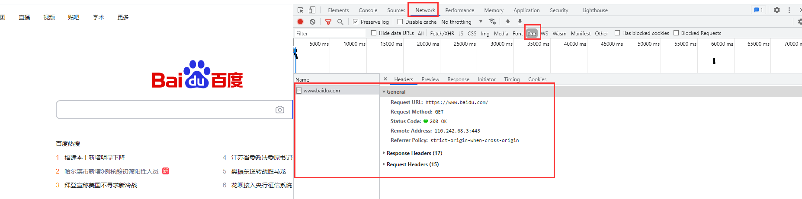Filter requests by Wasm
The width and height of the screenshot is (802, 199).
pyautogui.click(x=559, y=33)
